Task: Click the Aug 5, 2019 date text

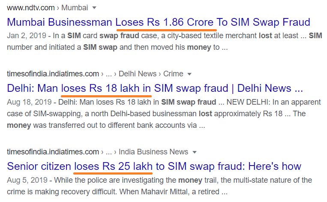Action: (27, 180)
